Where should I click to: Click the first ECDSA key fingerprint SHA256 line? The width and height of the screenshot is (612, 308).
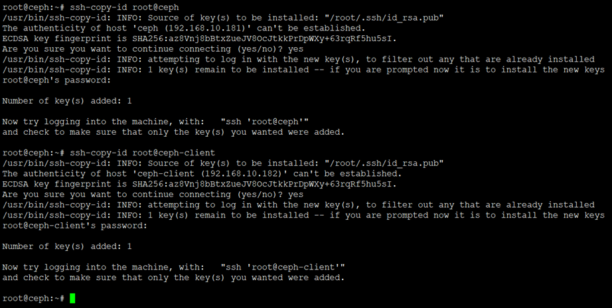[x=198, y=39]
